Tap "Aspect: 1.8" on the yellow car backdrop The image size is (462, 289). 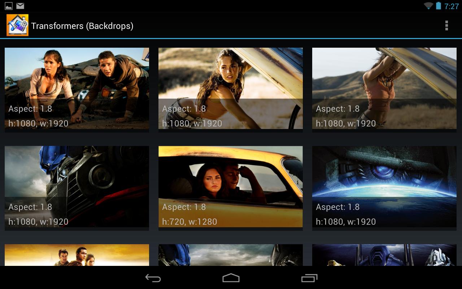[x=184, y=207]
